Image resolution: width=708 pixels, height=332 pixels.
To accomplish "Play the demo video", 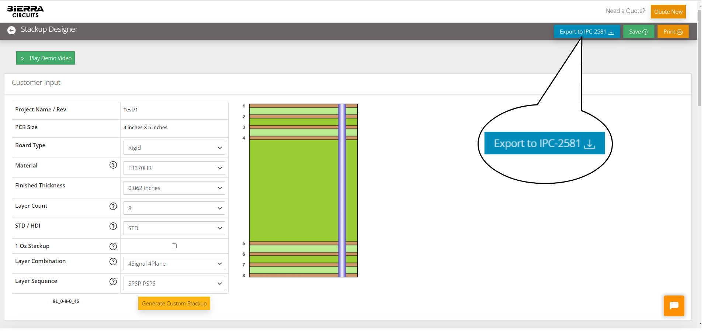I will click(x=46, y=58).
